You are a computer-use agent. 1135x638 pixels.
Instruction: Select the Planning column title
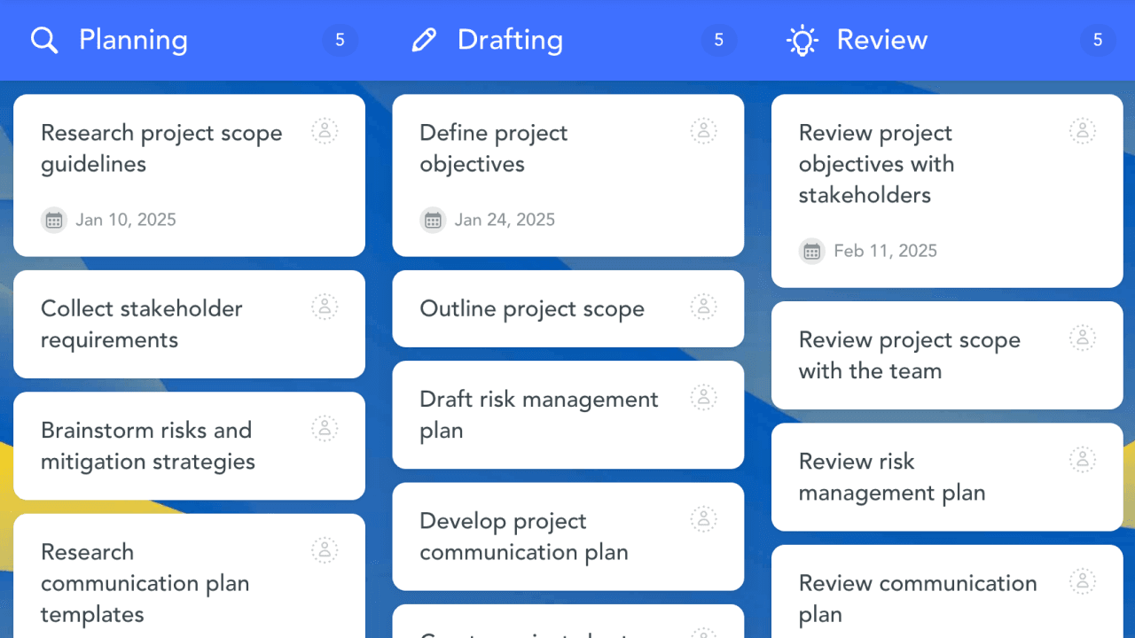click(133, 40)
